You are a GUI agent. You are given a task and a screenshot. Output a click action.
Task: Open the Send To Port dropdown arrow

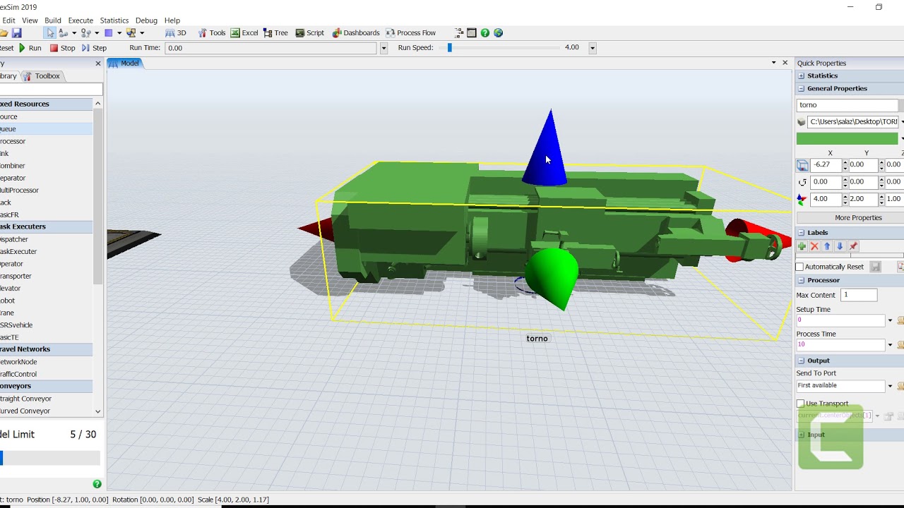[890, 386]
